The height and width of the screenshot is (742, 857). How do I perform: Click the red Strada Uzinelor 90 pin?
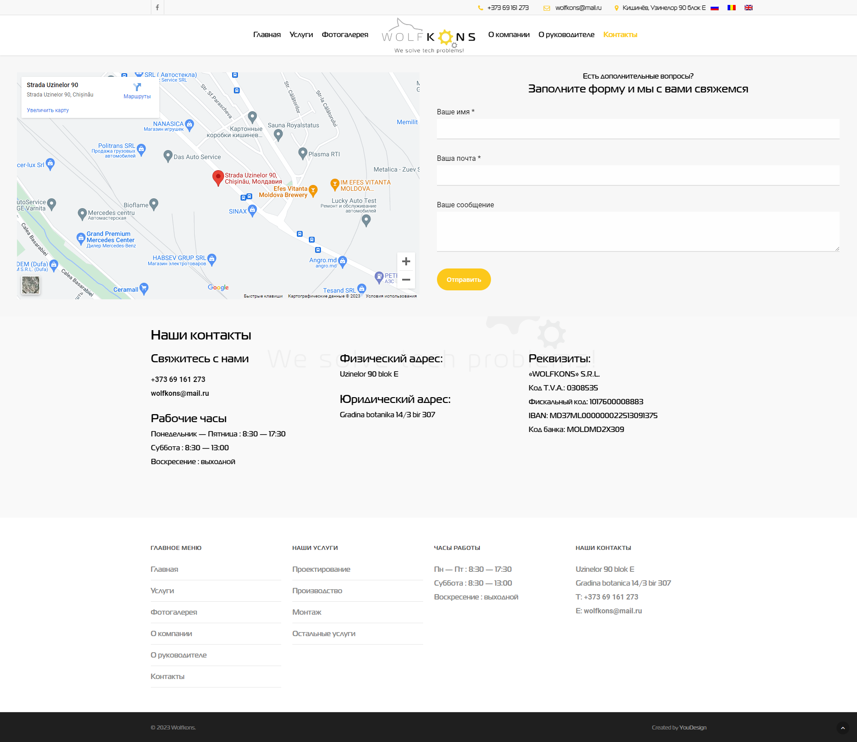click(x=218, y=177)
